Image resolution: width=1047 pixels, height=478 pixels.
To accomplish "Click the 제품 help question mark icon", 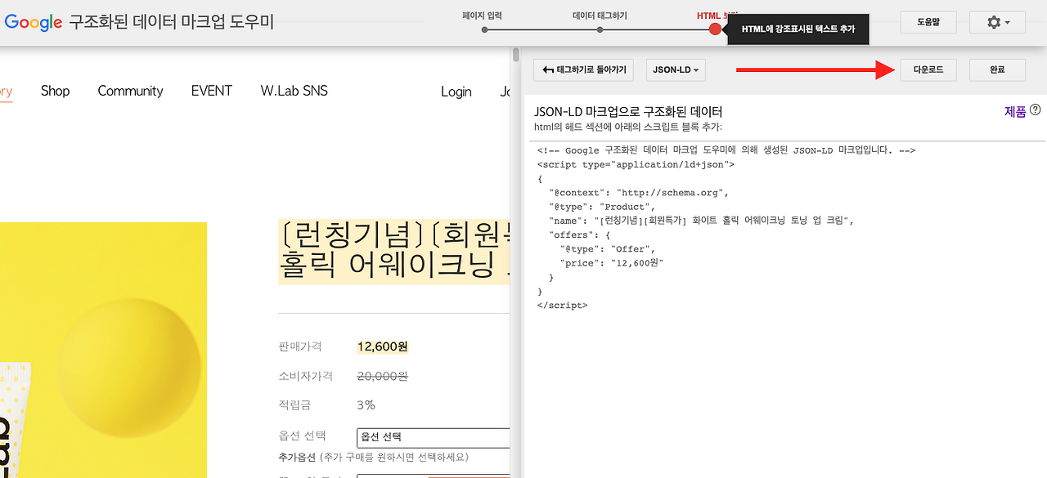I will point(1036,110).
